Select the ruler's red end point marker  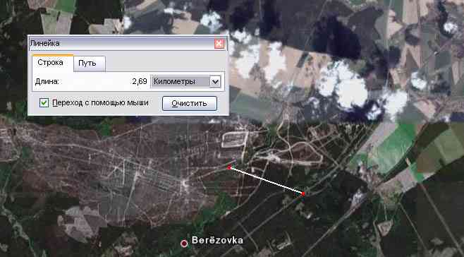coord(303,193)
